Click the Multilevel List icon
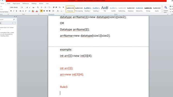The width and height of the screenshot is (173, 97). click(x=49, y=7)
